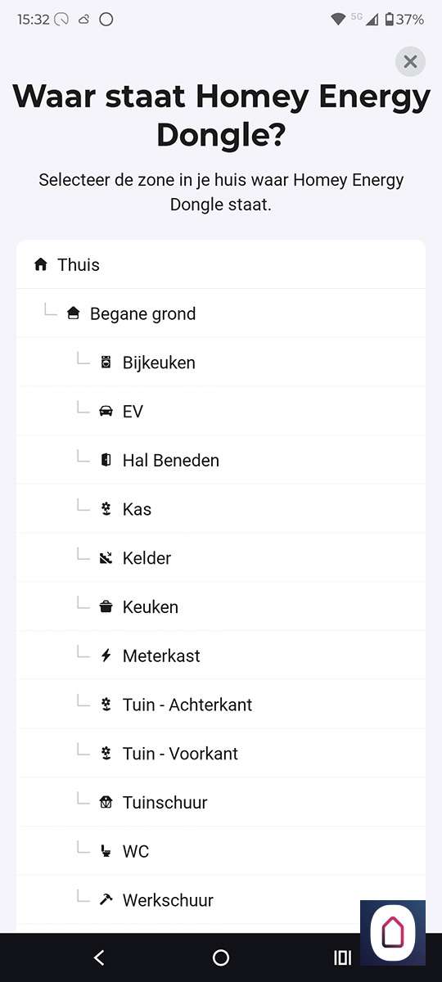The height and width of the screenshot is (982, 442).
Task: Tap the Homey app logo overlay
Action: (393, 933)
